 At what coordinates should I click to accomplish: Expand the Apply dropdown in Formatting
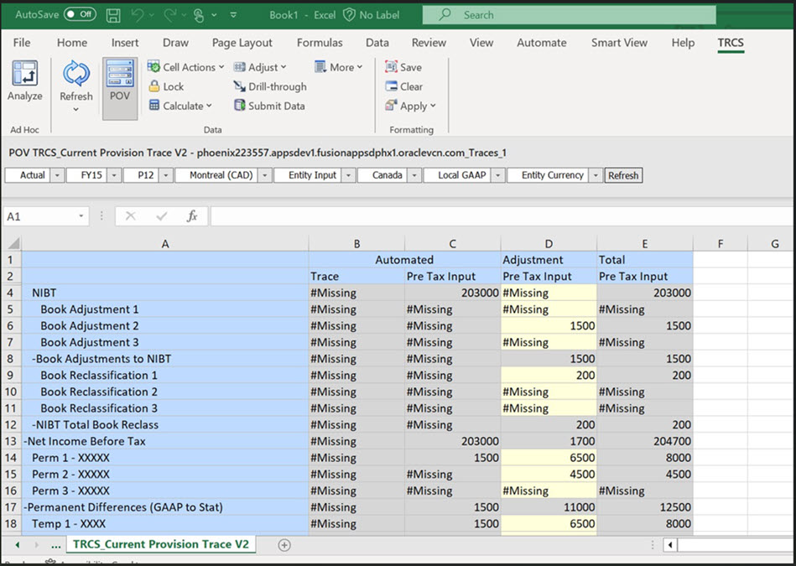410,106
